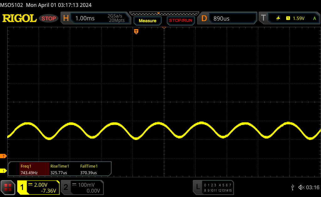Click the waveform memory position bar
Image resolution: width=321 pixels, height=197 pixels.
[164, 14]
